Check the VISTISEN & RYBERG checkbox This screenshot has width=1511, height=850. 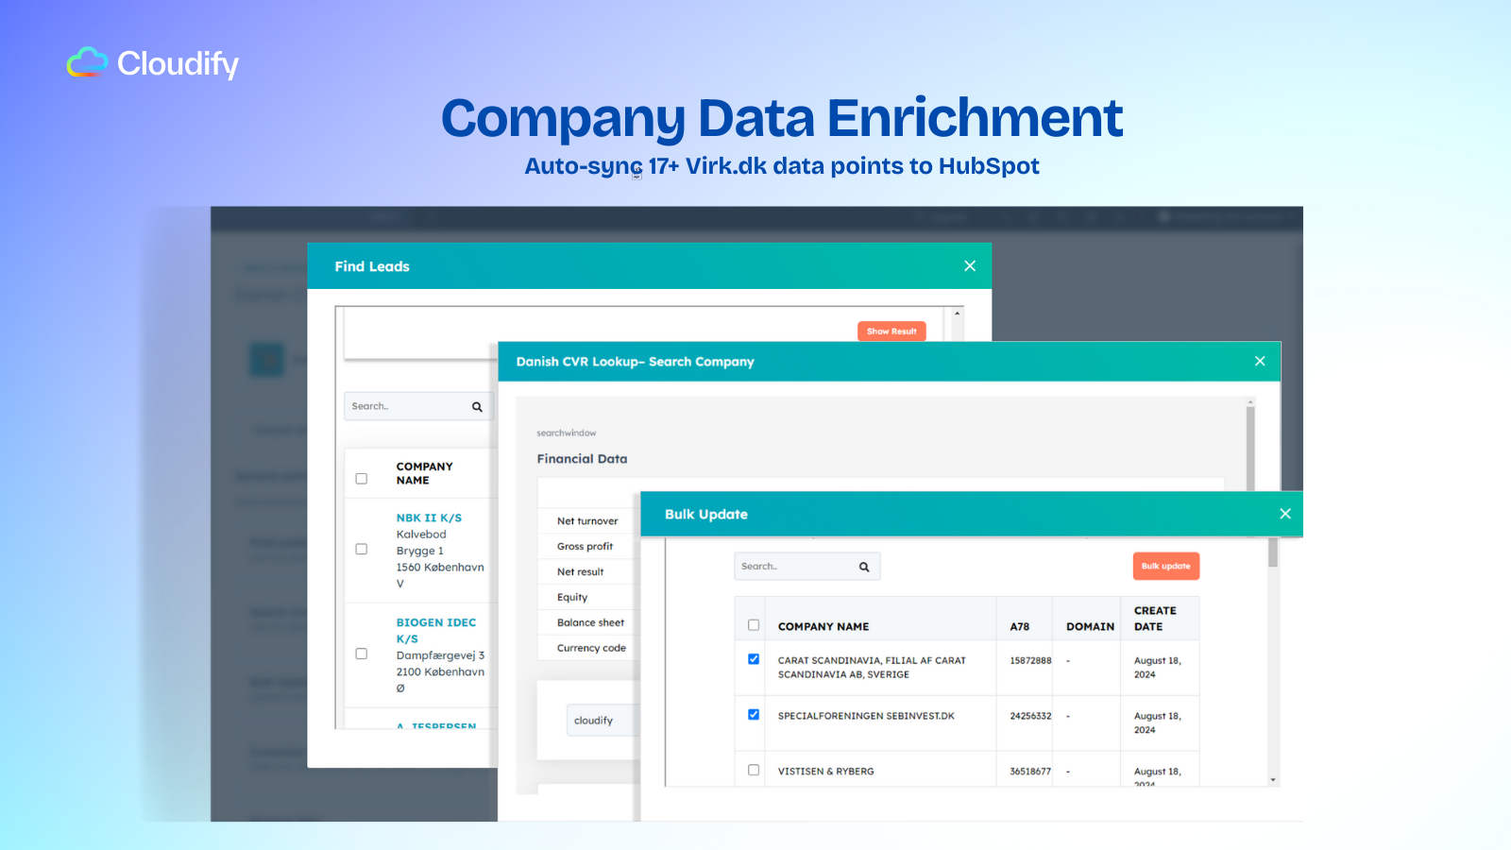pyautogui.click(x=754, y=770)
